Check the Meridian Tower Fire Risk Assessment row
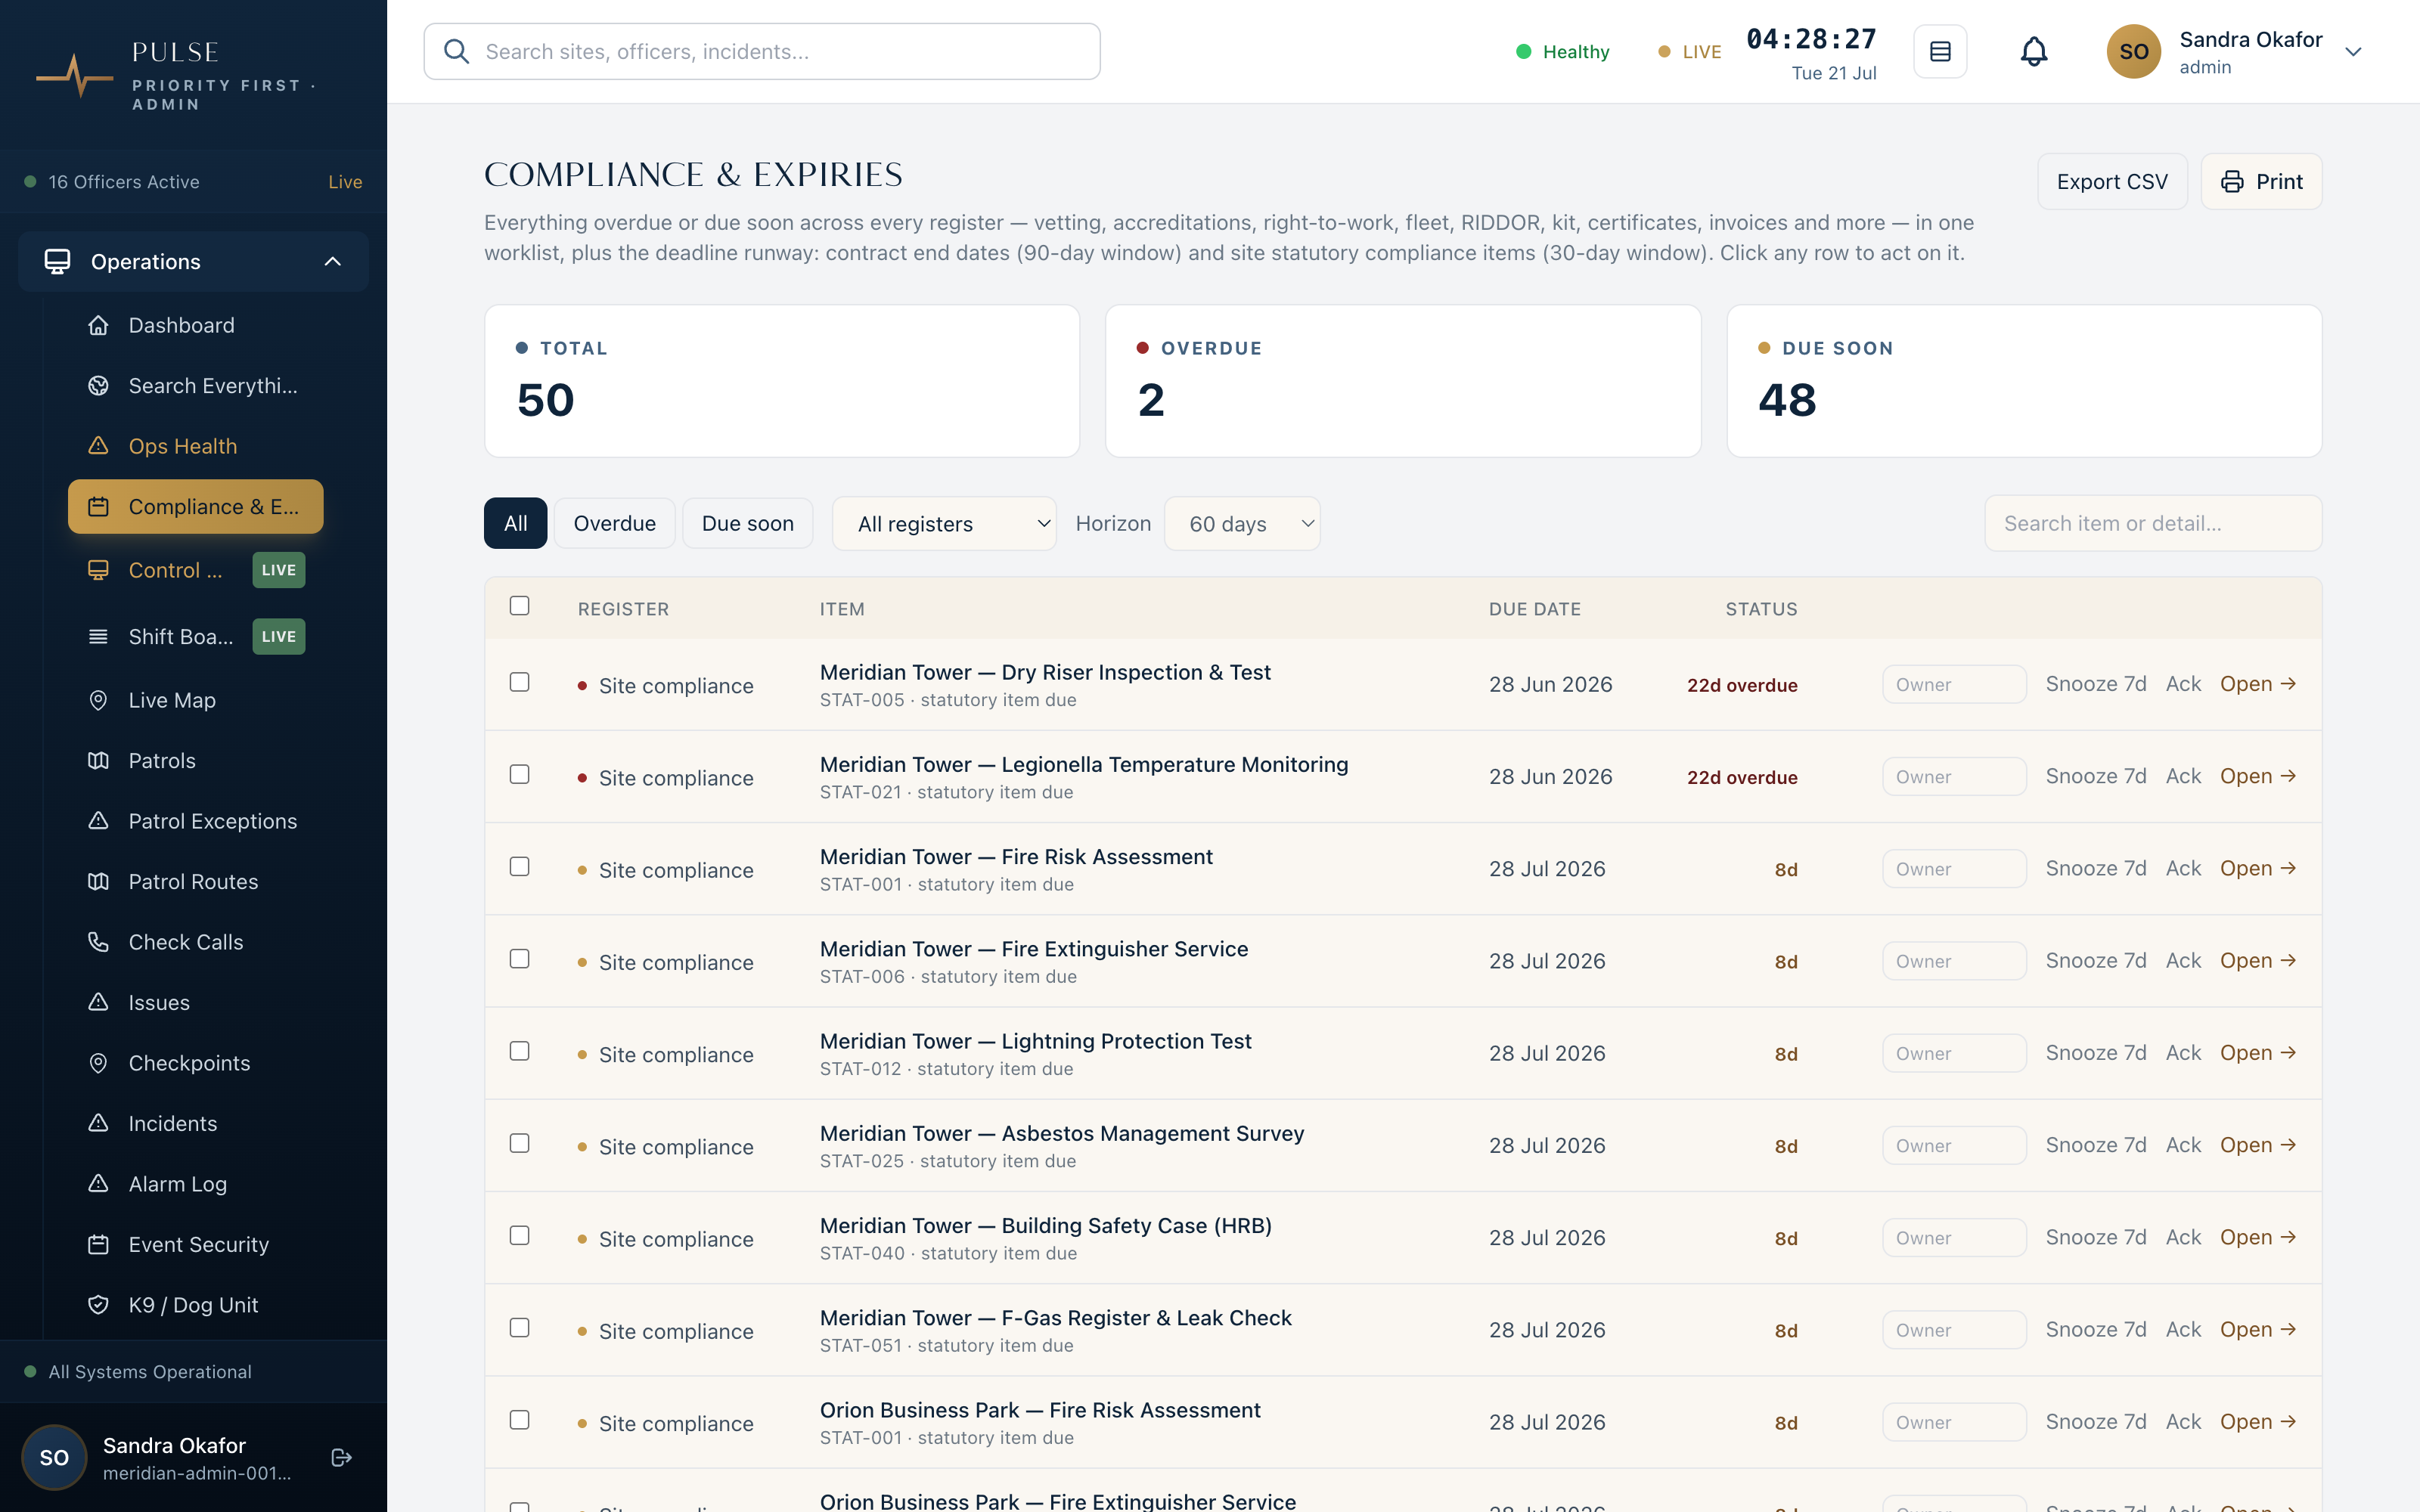 point(519,867)
